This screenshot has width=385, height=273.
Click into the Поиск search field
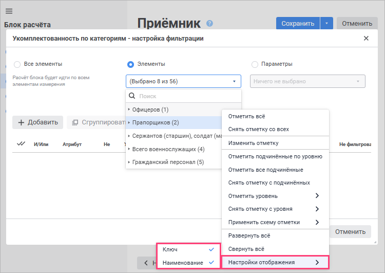click(187, 96)
